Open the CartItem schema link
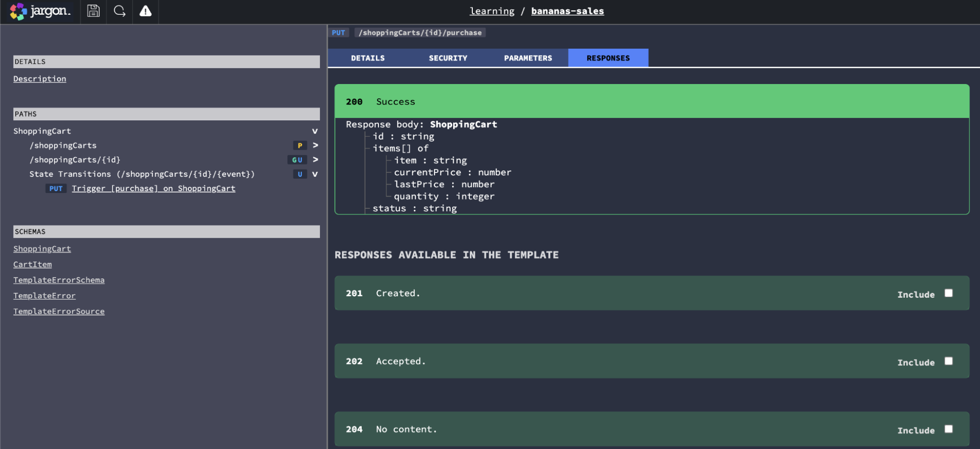The width and height of the screenshot is (980, 449). pos(32,264)
